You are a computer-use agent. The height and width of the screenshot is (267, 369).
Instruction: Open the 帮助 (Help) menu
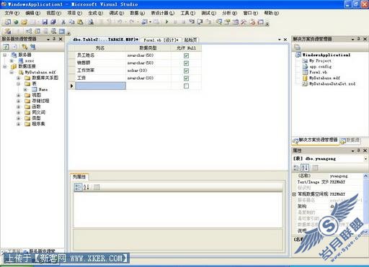(272, 13)
